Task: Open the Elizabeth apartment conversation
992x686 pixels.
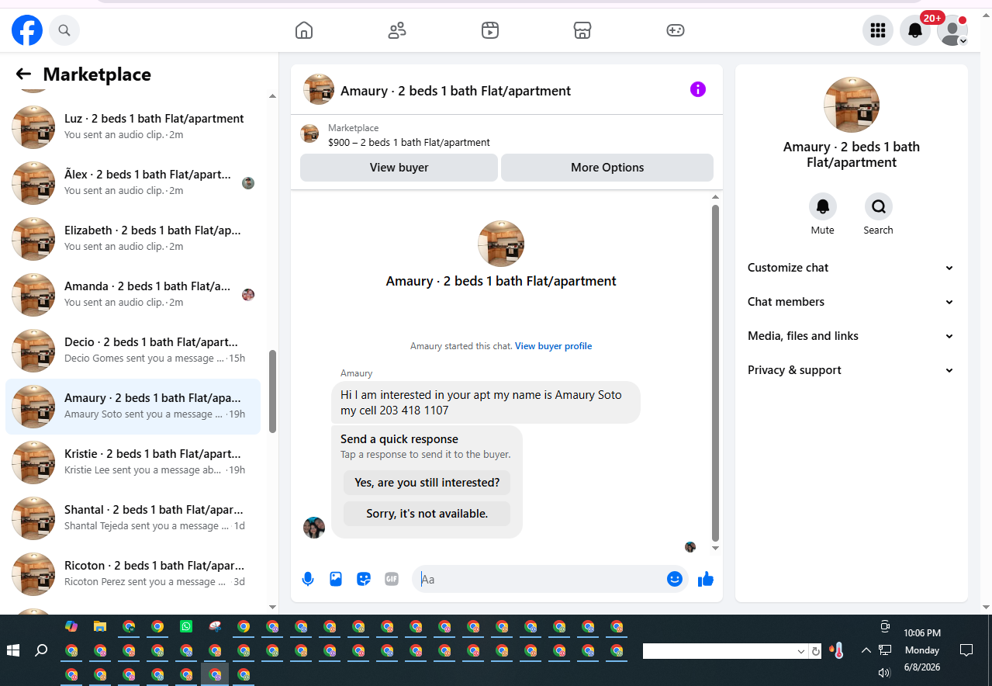Action: coord(133,239)
